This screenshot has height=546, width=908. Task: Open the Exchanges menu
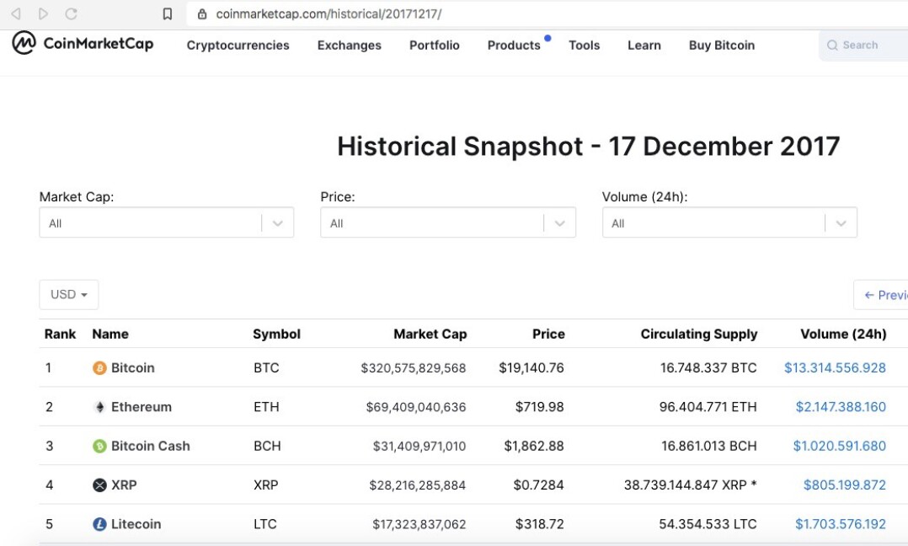pyautogui.click(x=350, y=45)
